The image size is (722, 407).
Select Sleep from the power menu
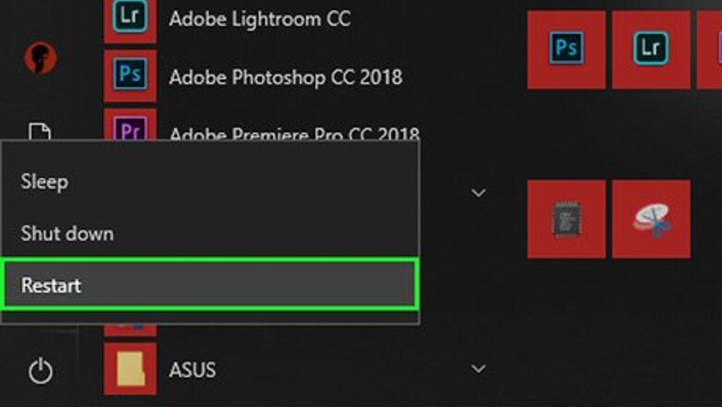(44, 182)
